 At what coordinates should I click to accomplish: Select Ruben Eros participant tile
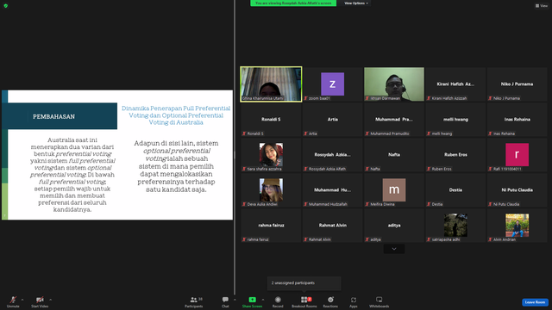coord(455,155)
